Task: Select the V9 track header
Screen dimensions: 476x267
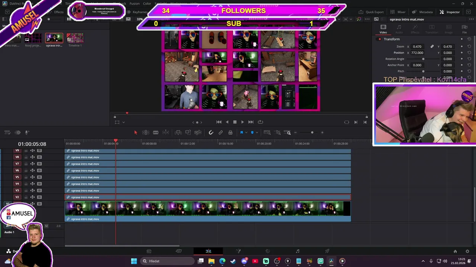Action: (x=17, y=151)
